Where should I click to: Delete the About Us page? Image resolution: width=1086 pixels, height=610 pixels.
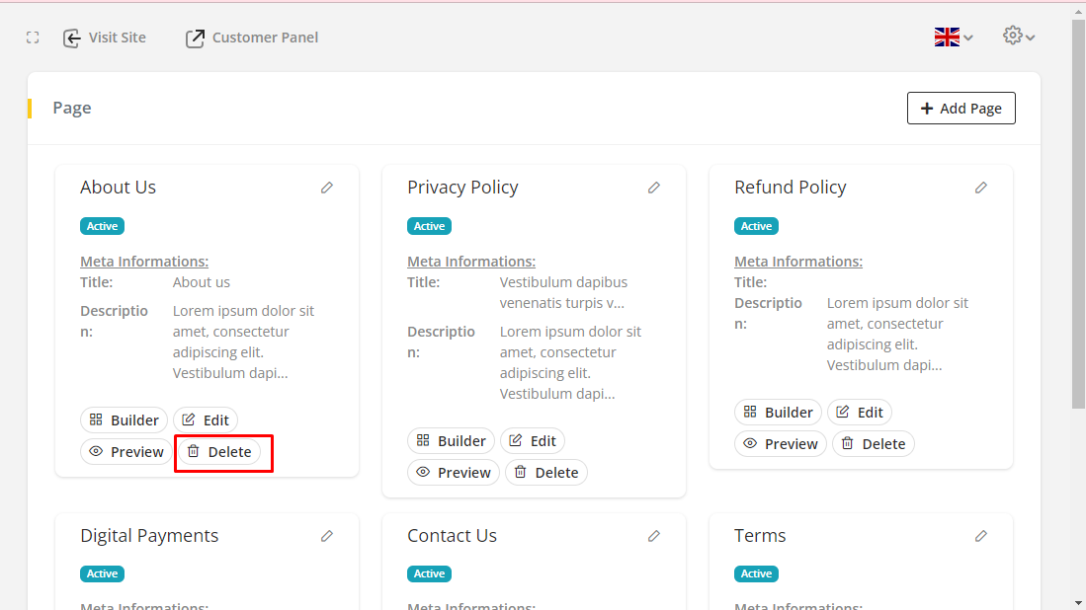219,452
